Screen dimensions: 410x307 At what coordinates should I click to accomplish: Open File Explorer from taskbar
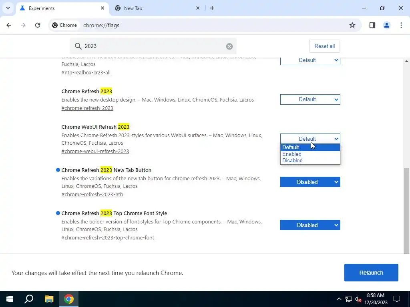point(49,299)
